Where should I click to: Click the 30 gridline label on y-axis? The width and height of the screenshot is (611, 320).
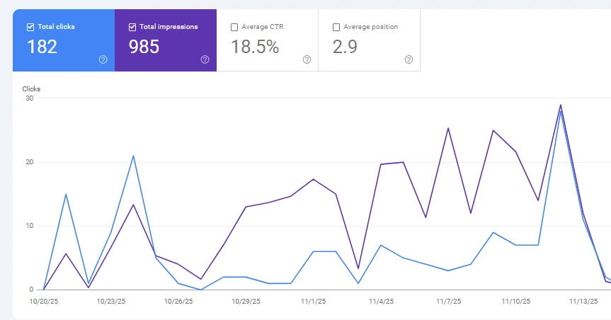(29, 98)
